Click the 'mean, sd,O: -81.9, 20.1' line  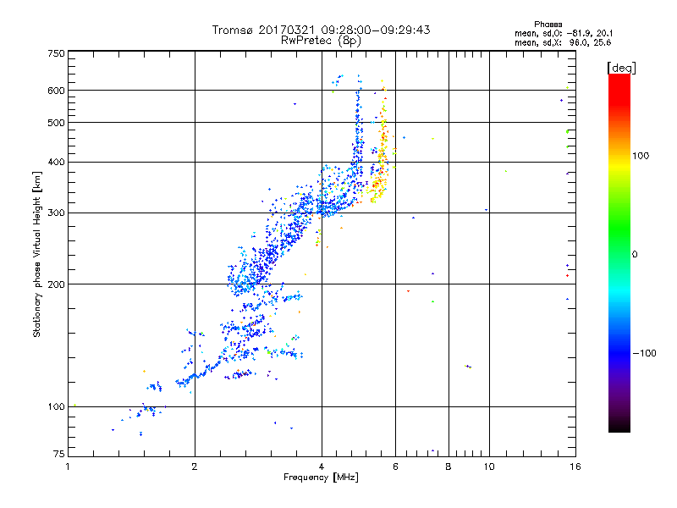[x=564, y=33]
